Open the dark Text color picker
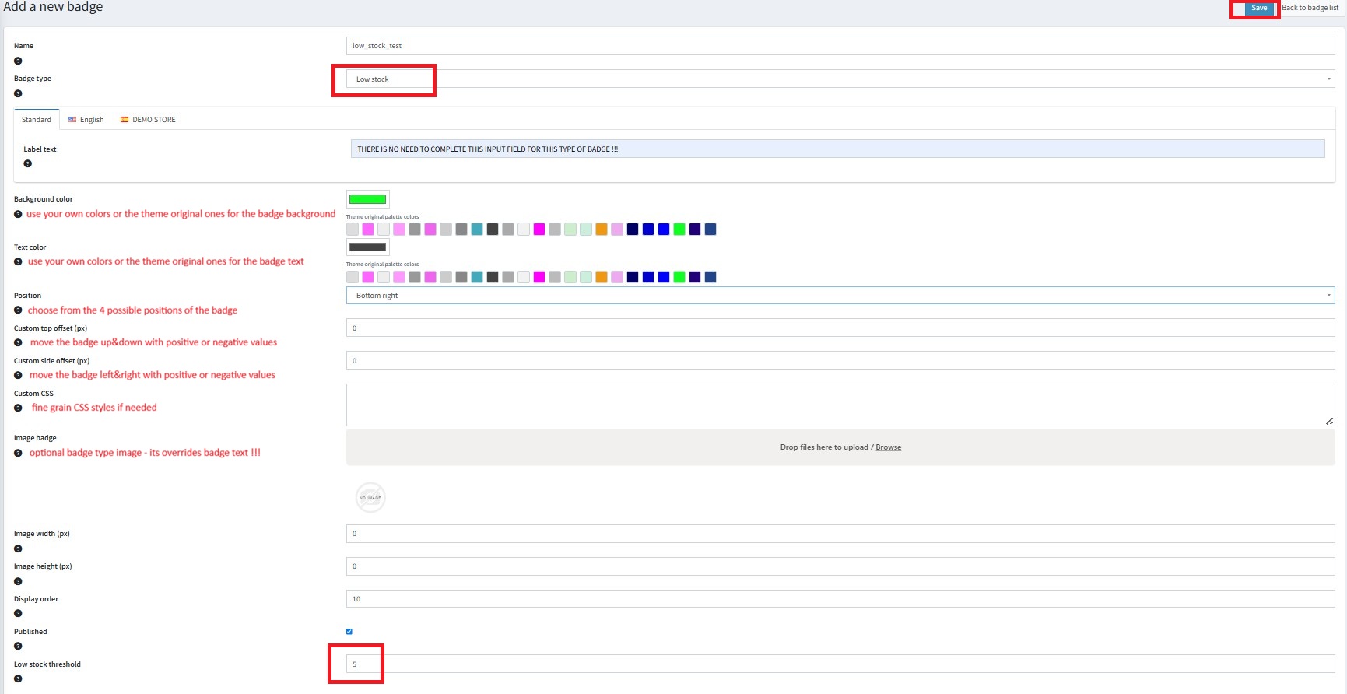Image resolution: width=1347 pixels, height=694 pixels. click(368, 247)
